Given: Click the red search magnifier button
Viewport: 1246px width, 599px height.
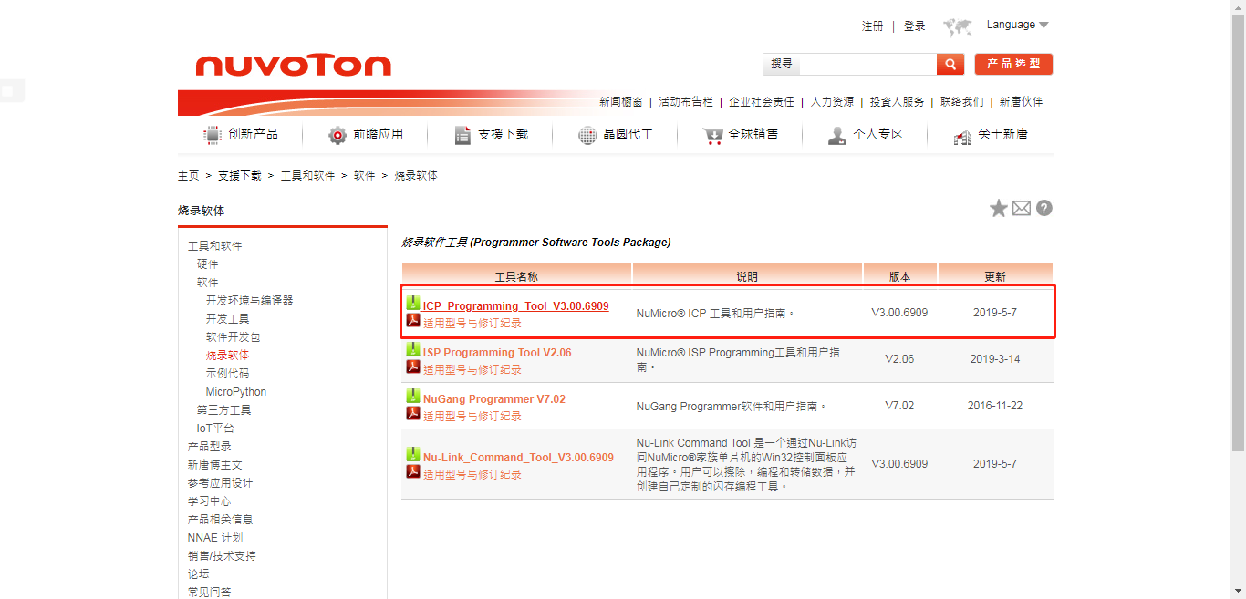Looking at the screenshot, I should point(950,64).
